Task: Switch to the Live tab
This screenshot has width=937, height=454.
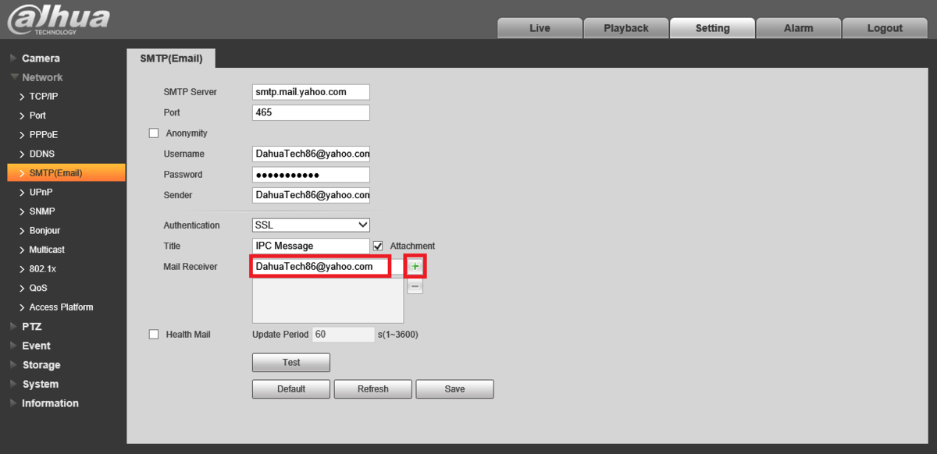Action: 540,28
